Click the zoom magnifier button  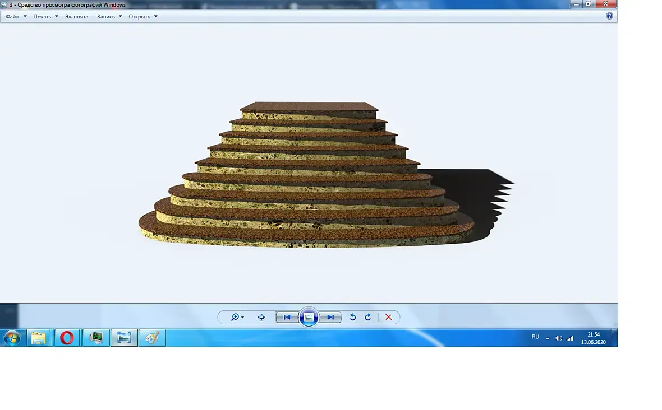coord(235,317)
